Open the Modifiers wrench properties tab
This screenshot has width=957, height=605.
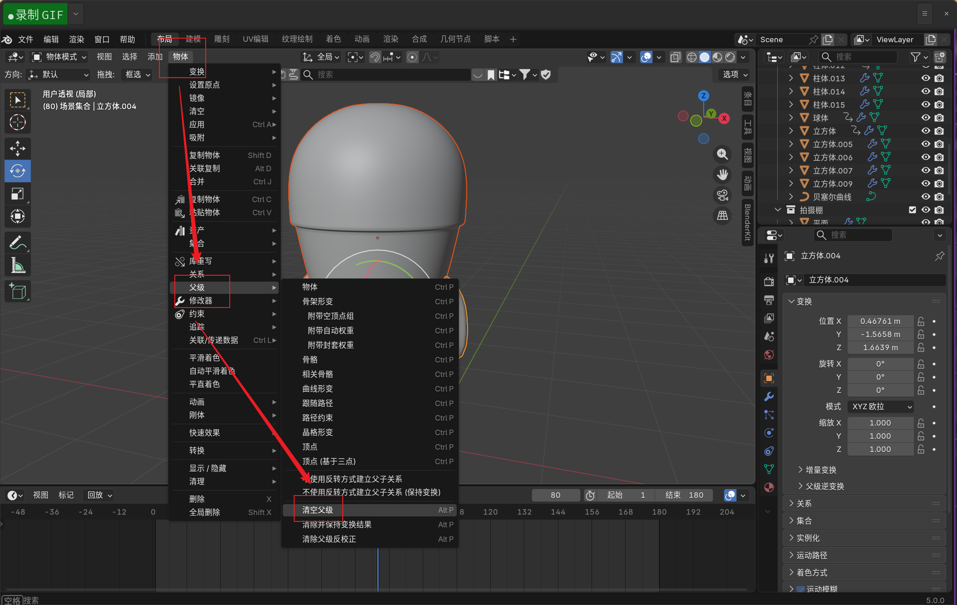769,397
